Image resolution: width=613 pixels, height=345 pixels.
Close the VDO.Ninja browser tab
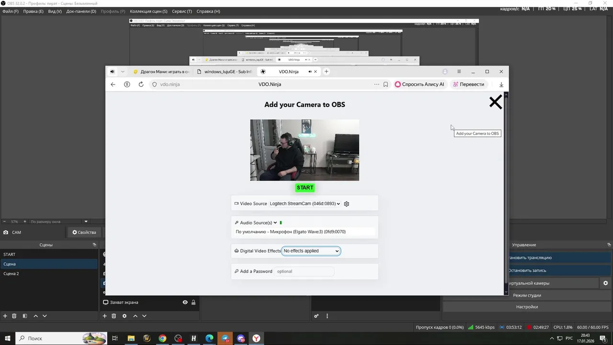315,72
